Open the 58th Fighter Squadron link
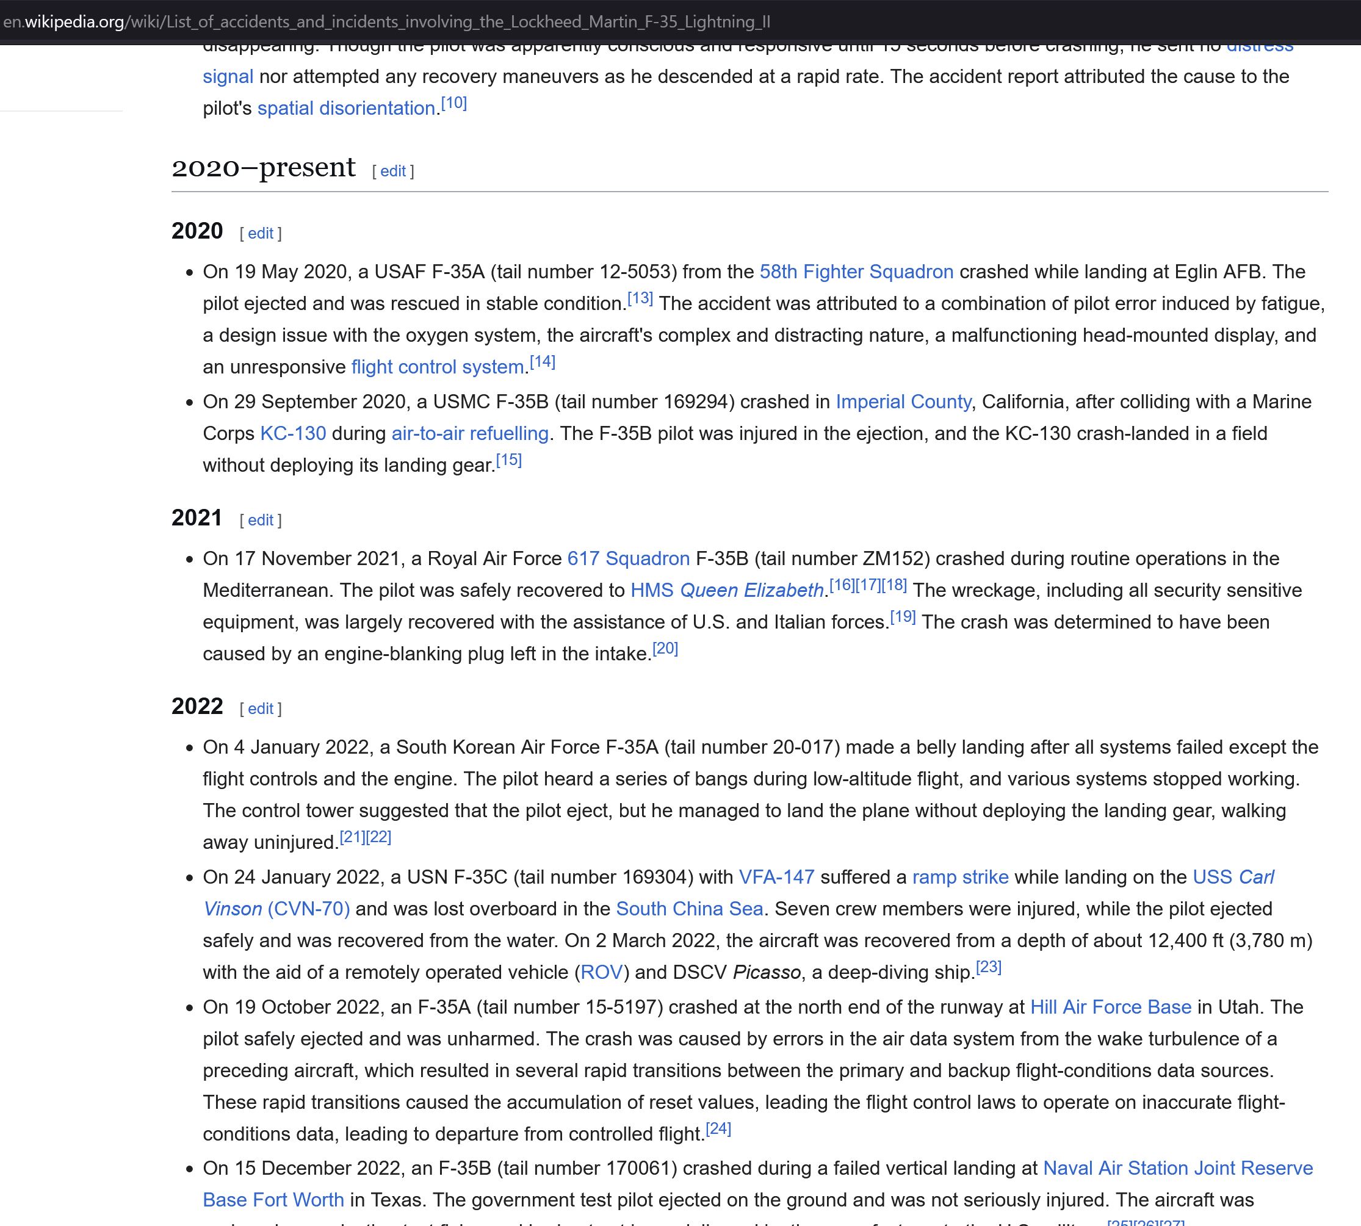This screenshot has height=1226, width=1361. pyautogui.click(x=856, y=272)
